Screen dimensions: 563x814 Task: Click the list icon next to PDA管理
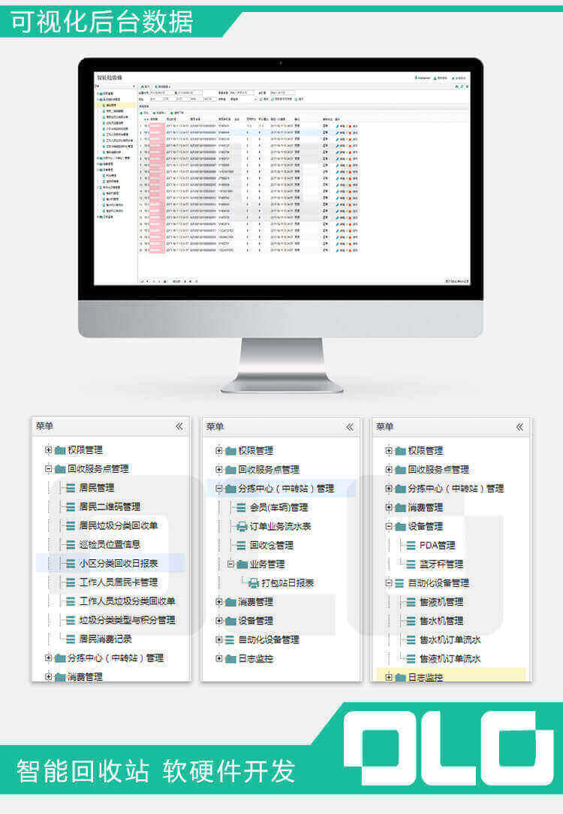[x=411, y=545]
